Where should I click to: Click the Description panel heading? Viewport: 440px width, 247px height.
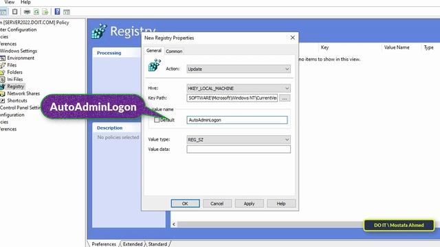tap(109, 128)
